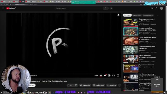Open the three-dot more actions menu
167x94 pixels.
coord(120,85)
